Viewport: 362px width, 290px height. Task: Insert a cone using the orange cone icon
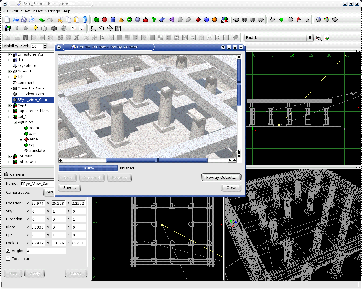[121, 20]
